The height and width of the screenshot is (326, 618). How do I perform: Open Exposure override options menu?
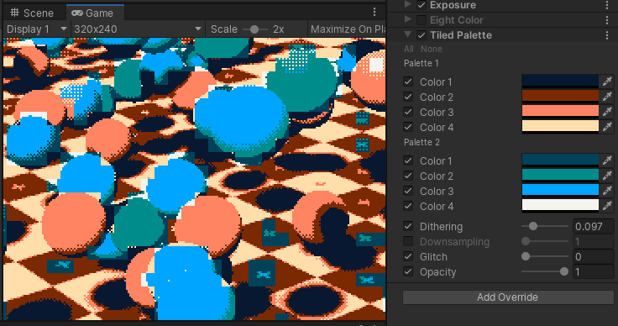[x=607, y=5]
